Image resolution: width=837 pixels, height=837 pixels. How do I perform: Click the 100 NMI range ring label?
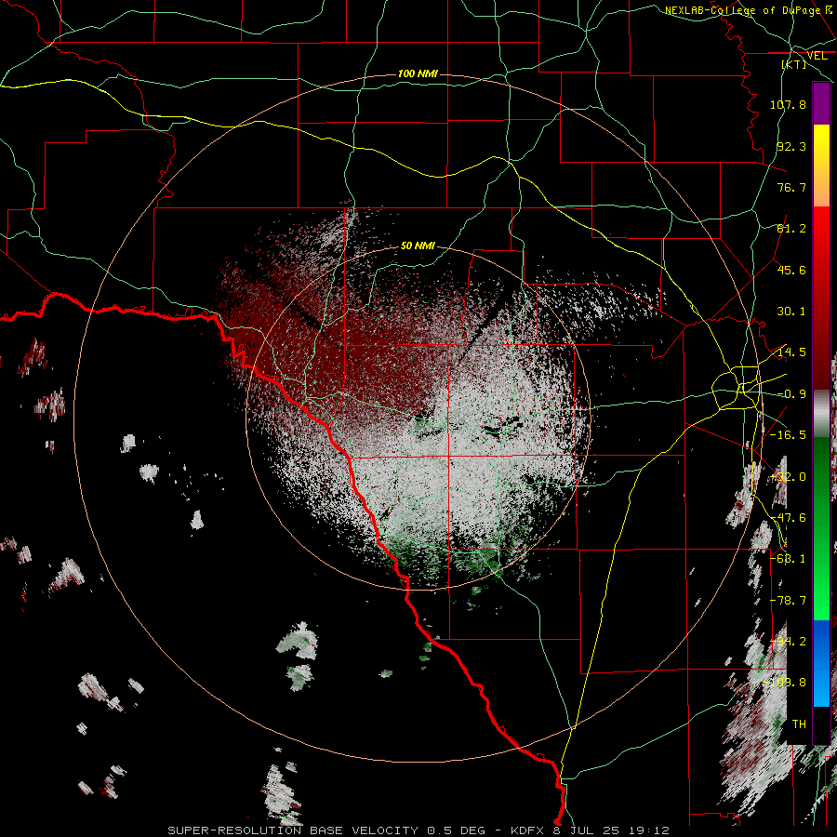418,73
